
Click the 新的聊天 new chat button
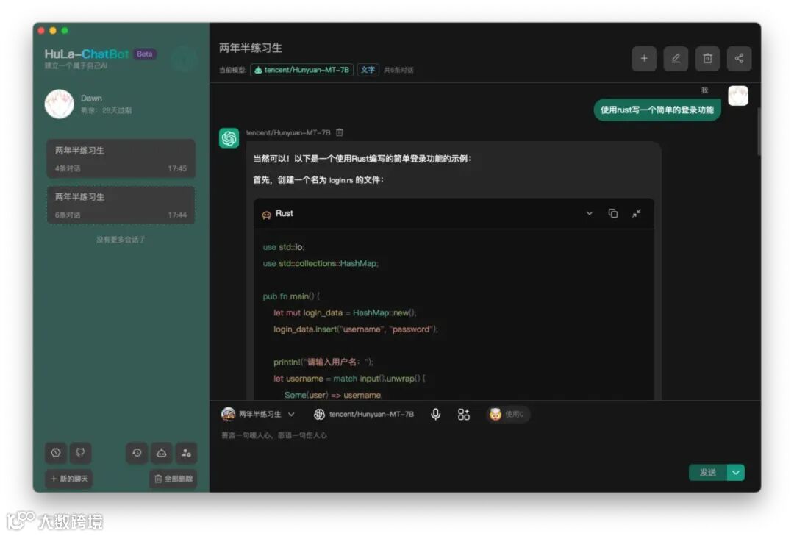[x=69, y=479]
